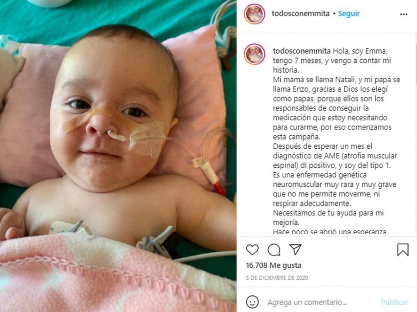Open todosconemmita profile from header username
Screen dimensions: 417x312
coord(301,14)
